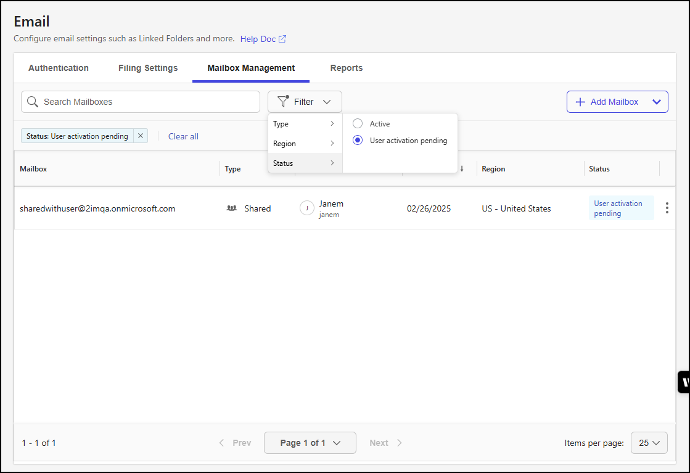690x473 pixels.
Task: Click the search magnifier icon
Action: pyautogui.click(x=32, y=101)
